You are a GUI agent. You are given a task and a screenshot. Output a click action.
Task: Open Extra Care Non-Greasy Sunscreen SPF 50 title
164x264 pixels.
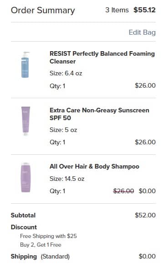(99, 114)
